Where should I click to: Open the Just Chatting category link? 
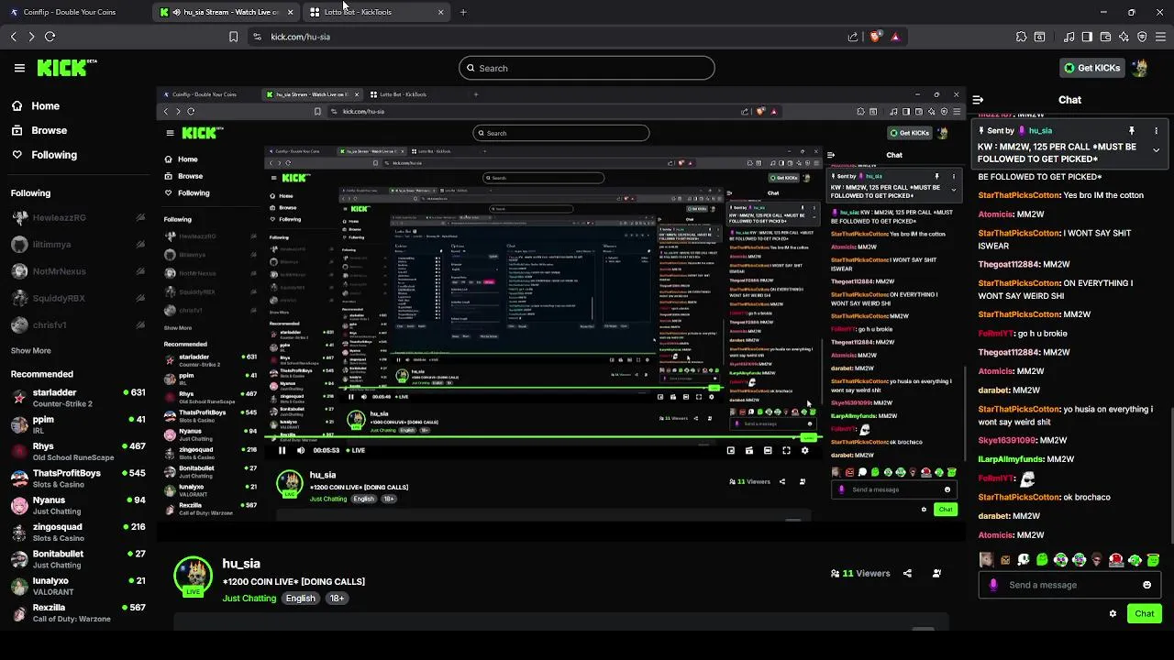pyautogui.click(x=249, y=599)
